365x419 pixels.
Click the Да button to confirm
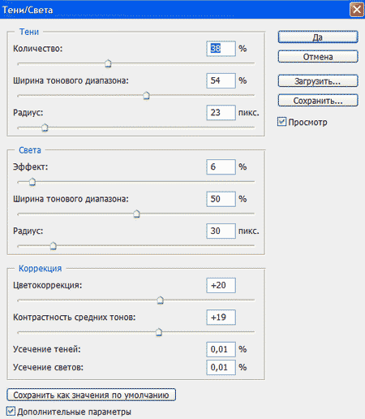click(x=318, y=37)
